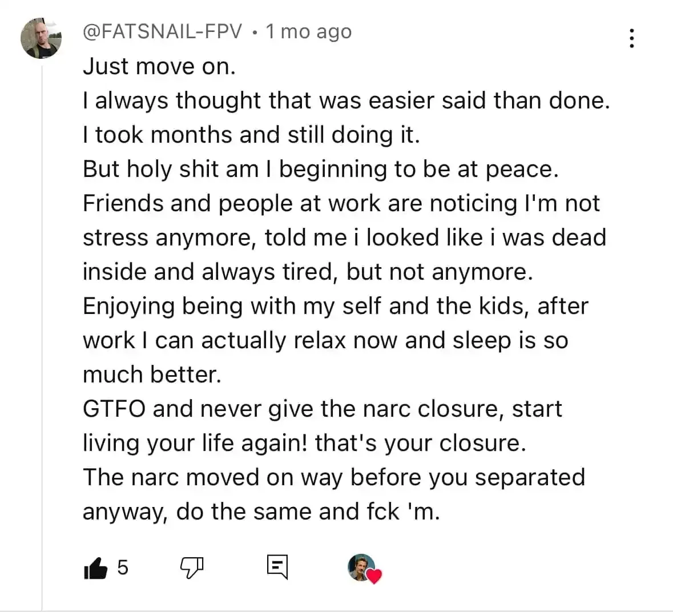
Task: Open the commenter's bald profile avatar
Action: pyautogui.click(x=41, y=38)
